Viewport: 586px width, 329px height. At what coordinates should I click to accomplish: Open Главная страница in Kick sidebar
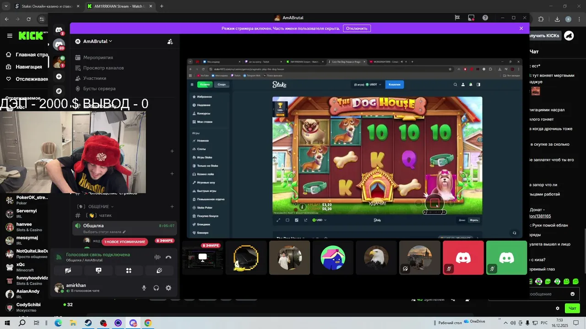pos(27,54)
